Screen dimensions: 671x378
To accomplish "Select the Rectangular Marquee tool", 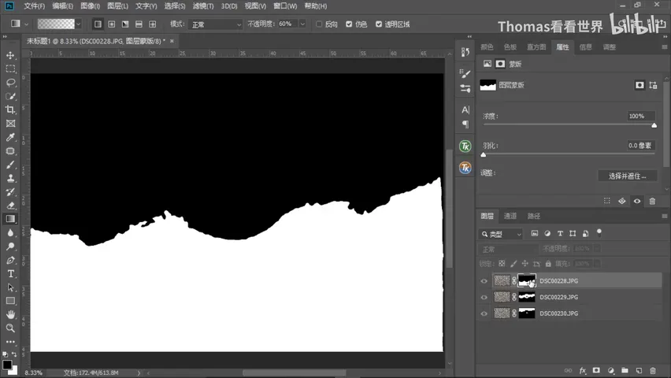I will (11, 69).
